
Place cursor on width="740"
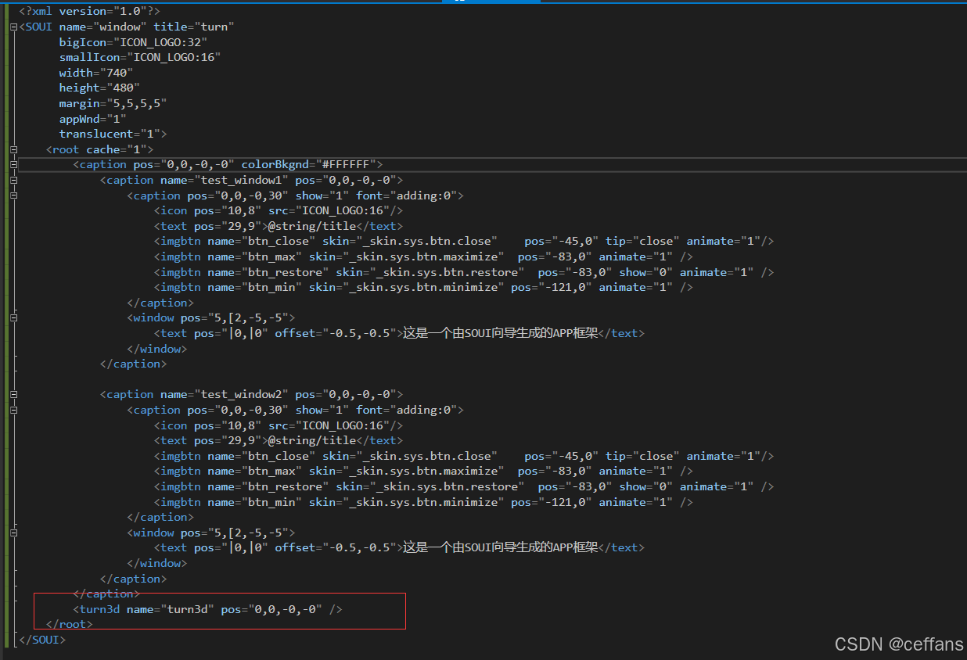tap(96, 73)
